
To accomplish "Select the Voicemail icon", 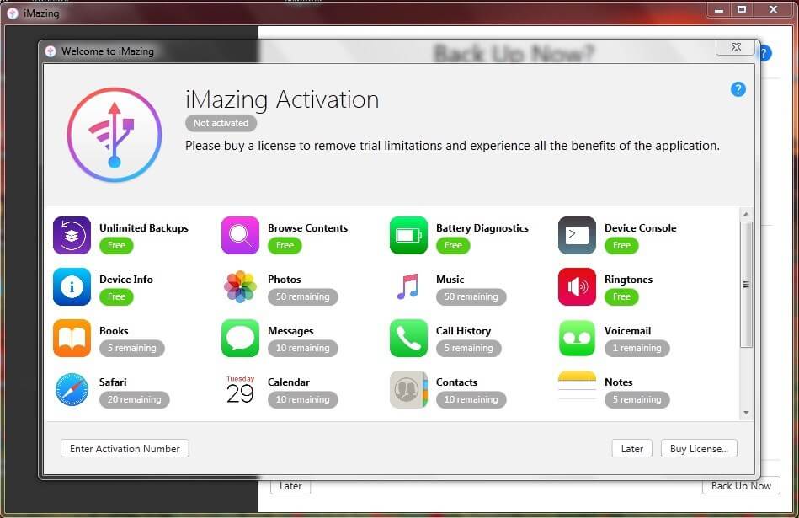I will point(577,339).
